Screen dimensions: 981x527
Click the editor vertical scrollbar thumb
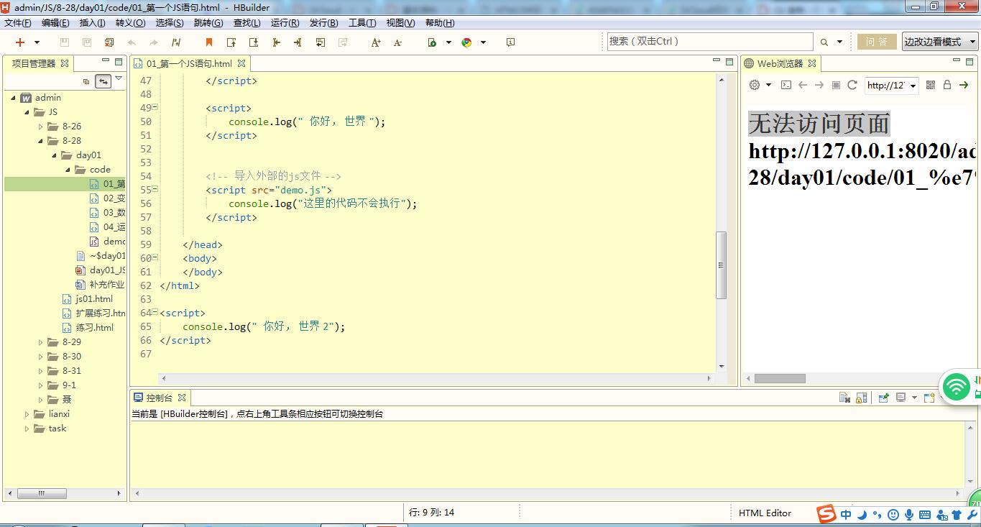[x=722, y=265]
